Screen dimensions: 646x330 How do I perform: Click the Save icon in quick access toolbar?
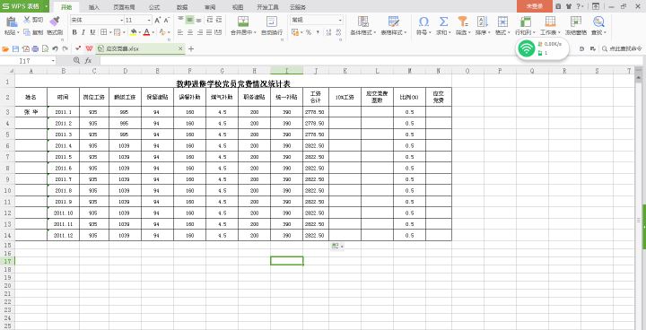click(x=15, y=48)
